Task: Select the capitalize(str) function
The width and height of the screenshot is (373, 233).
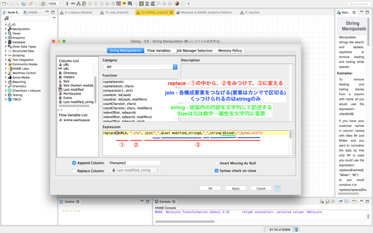Action: (114, 82)
